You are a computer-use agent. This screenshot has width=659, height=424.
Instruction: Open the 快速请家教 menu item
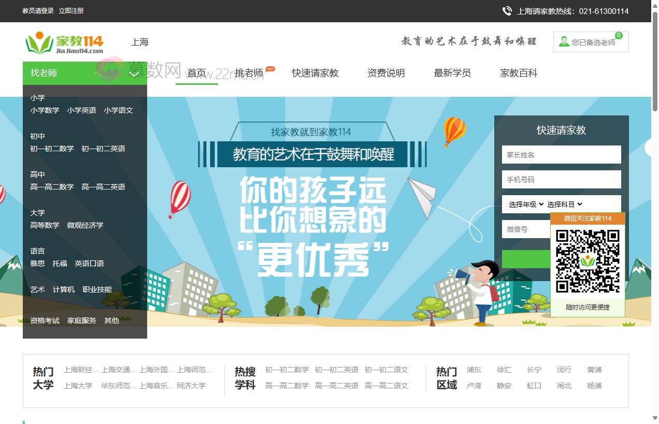click(x=314, y=74)
